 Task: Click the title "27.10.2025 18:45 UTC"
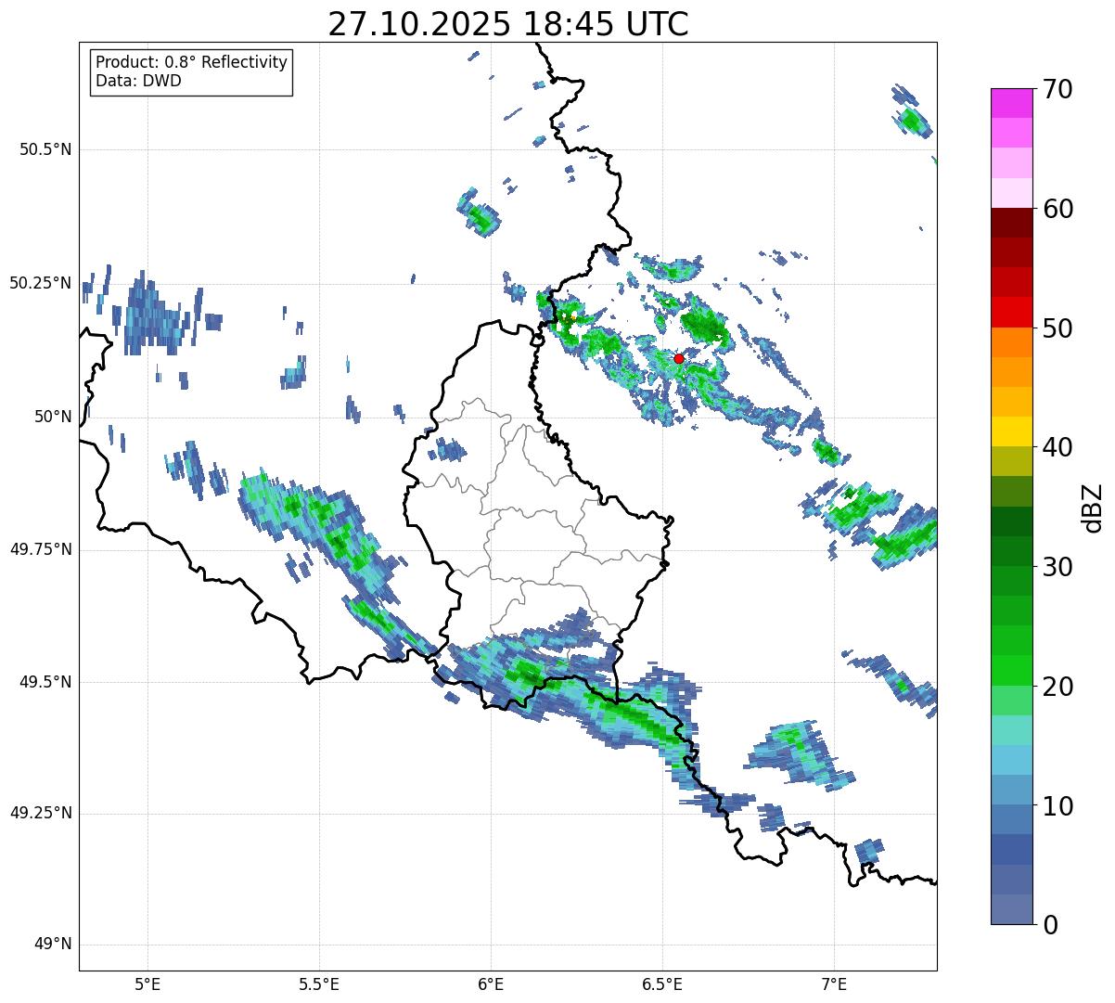508,24
